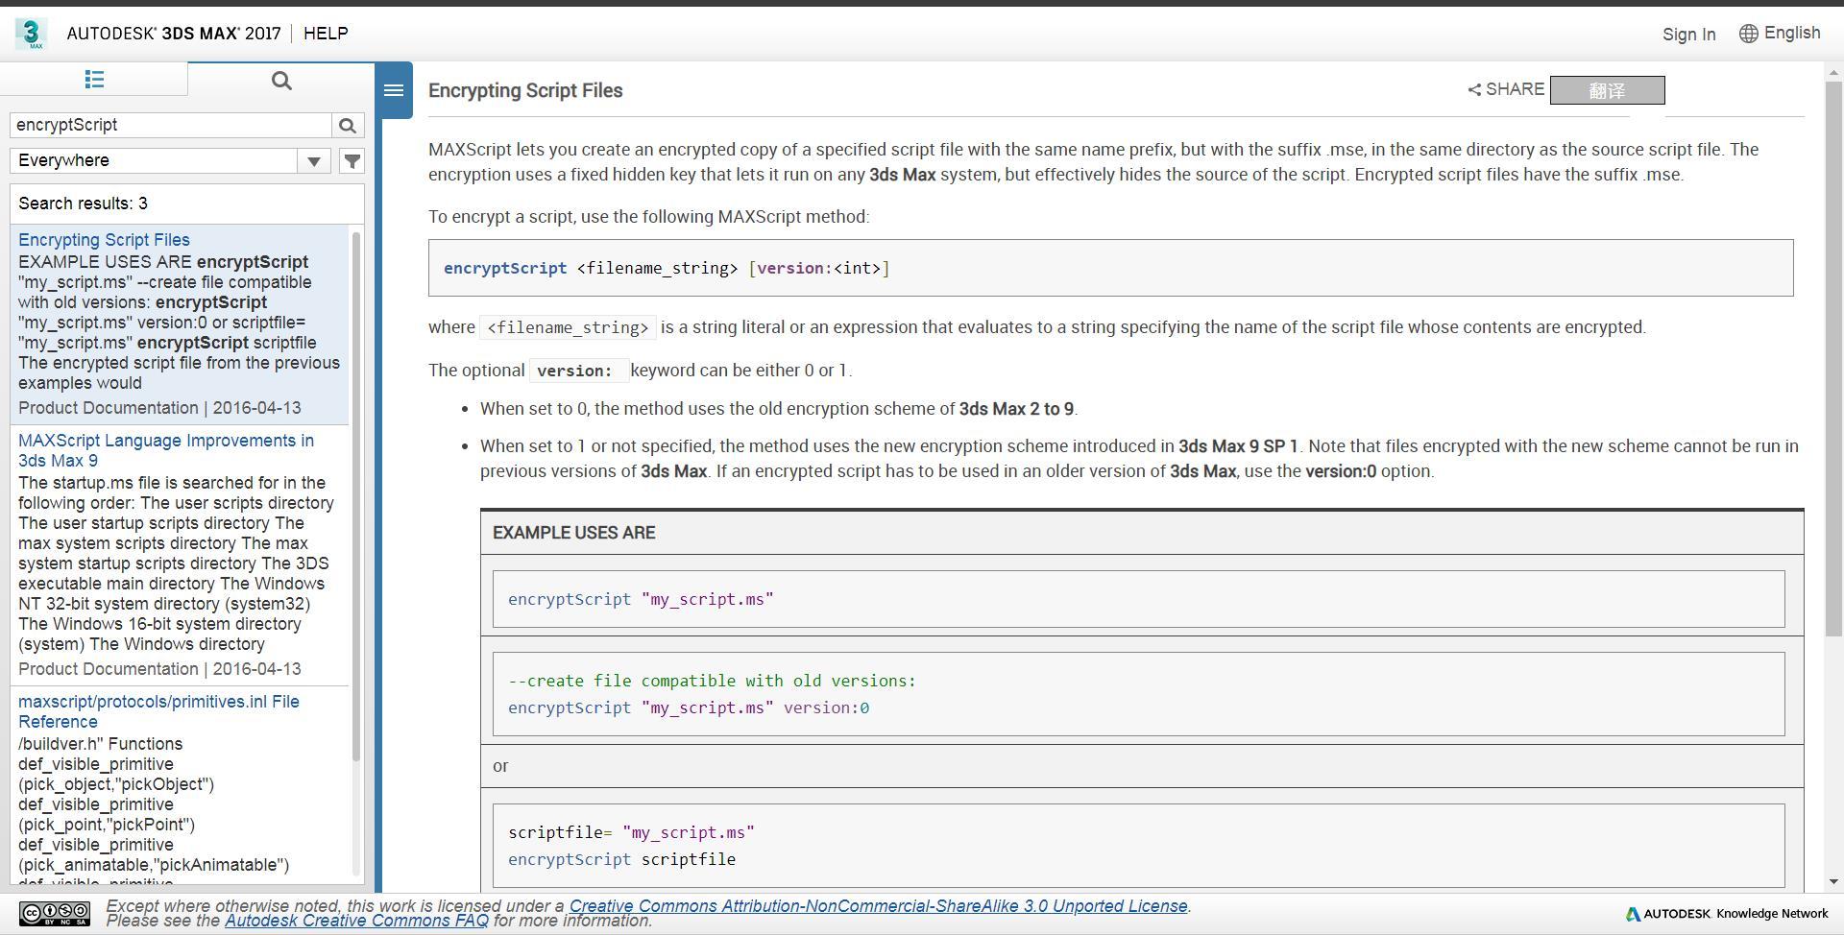This screenshot has width=1844, height=935.
Task: Collapse the sidebar with hamburger toggle
Action: tap(393, 90)
